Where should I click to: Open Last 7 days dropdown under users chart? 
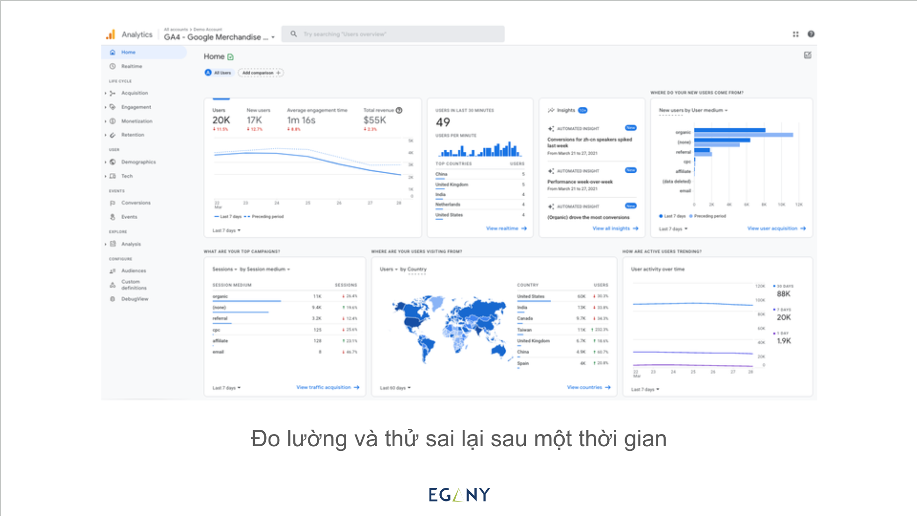[226, 231]
